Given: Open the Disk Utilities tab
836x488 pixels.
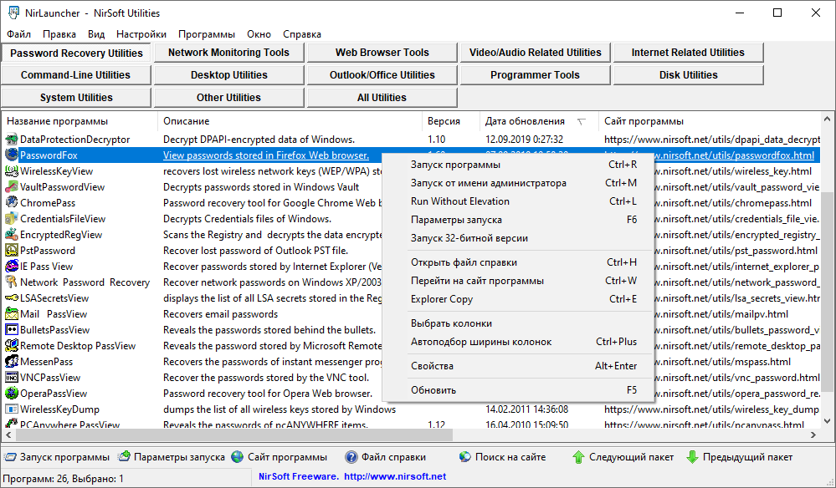Looking at the screenshot, I should pos(688,75).
